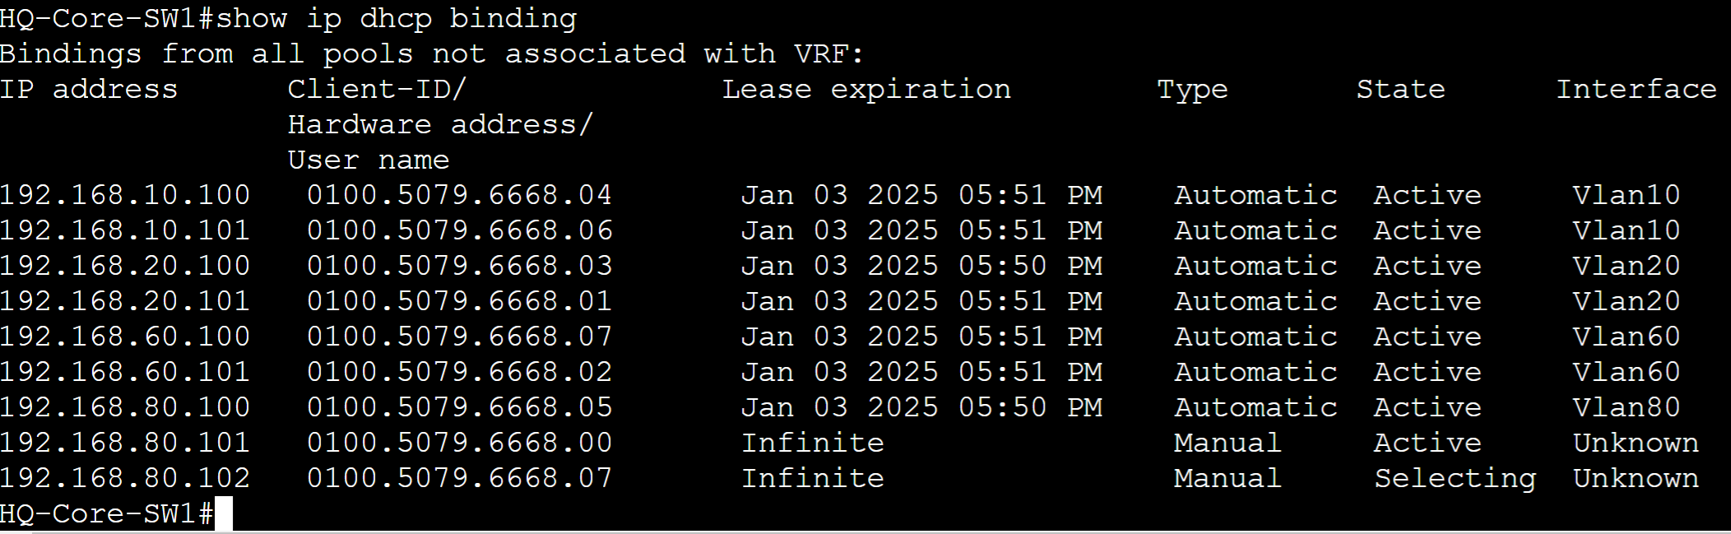The width and height of the screenshot is (1731, 534).
Task: Click the command prompt cursor after HQ-Core-SW1#
Action: [x=224, y=513]
